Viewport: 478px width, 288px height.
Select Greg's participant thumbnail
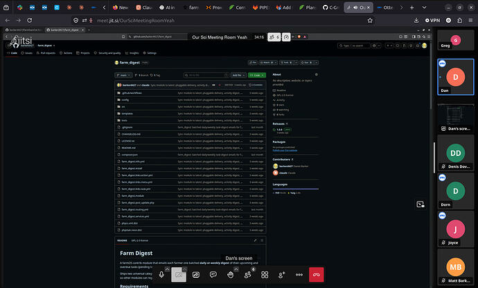click(455, 40)
